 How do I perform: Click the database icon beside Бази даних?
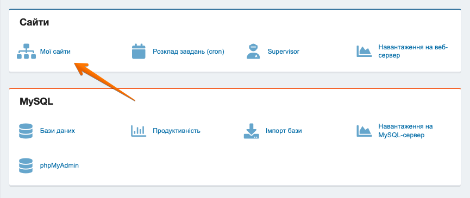tap(26, 131)
